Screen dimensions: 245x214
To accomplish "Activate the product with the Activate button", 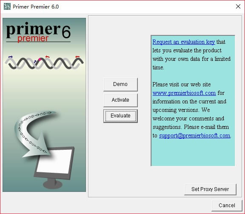I will point(120,100).
